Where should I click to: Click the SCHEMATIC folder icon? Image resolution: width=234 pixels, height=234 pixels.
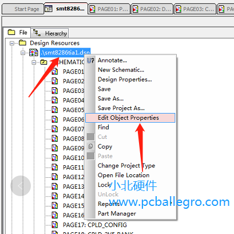(43, 62)
